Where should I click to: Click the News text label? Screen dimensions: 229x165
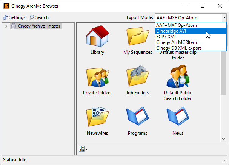178,133
